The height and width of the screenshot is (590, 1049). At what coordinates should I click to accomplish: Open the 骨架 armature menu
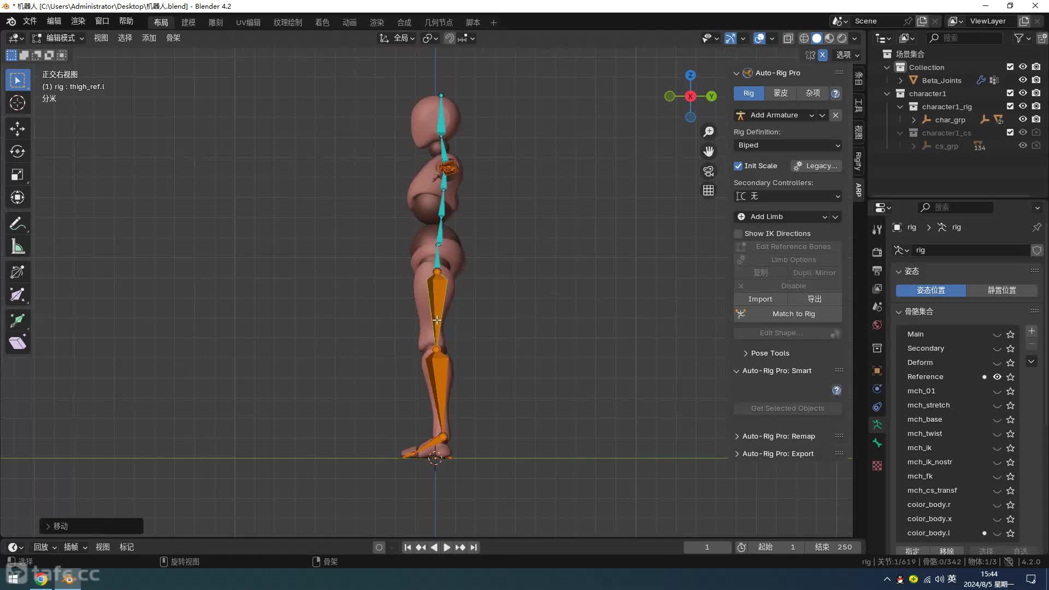(x=173, y=38)
